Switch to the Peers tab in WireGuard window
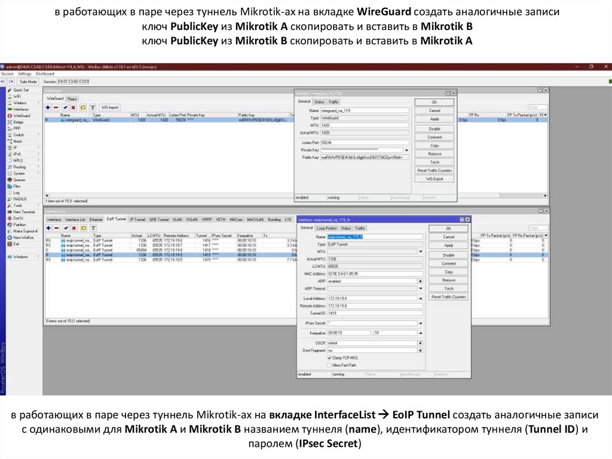 point(72,99)
